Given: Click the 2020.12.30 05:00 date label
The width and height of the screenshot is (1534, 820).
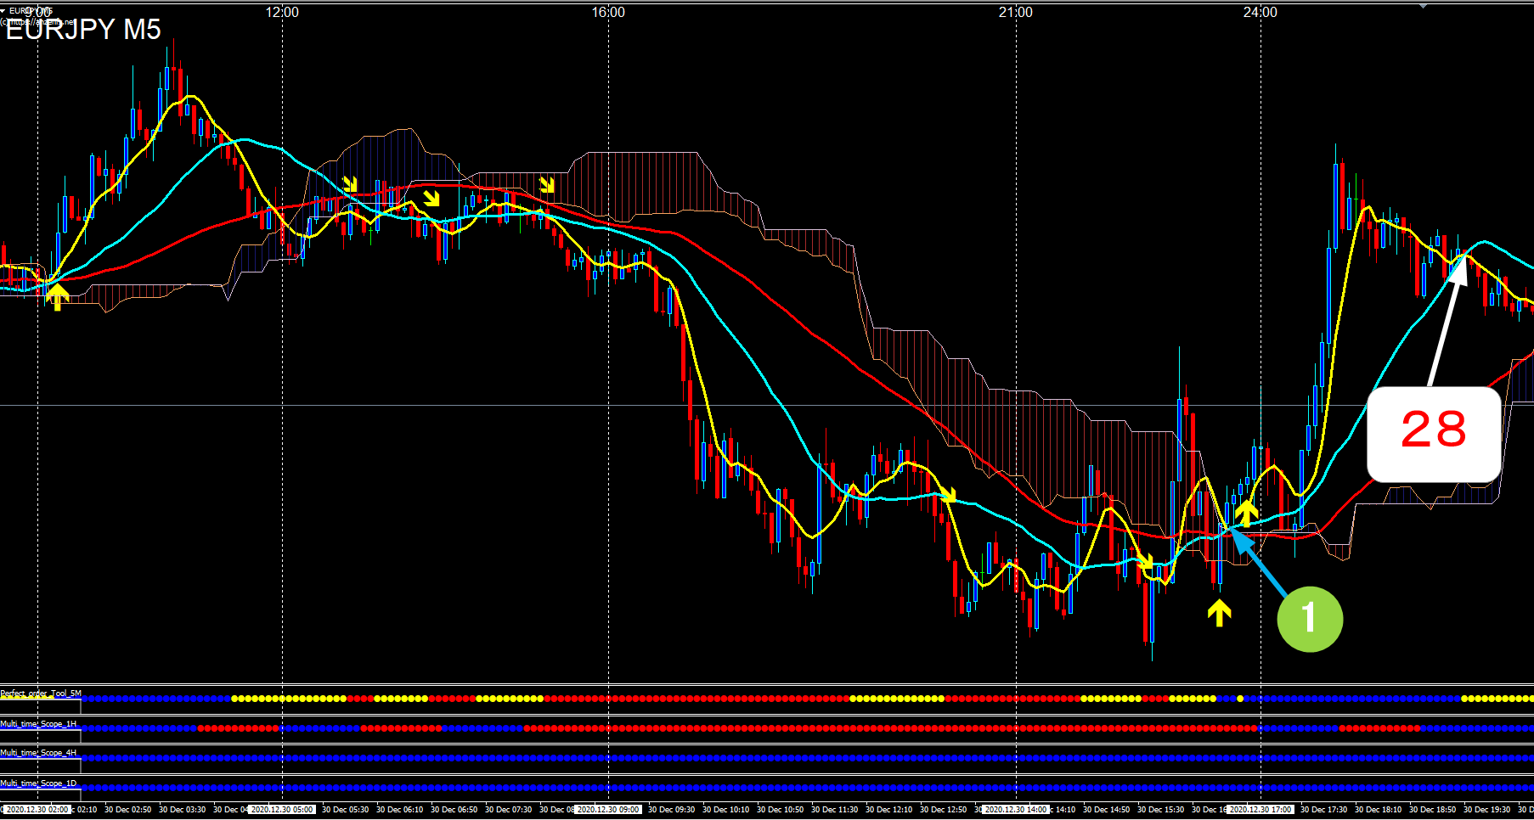Looking at the screenshot, I should 282,810.
